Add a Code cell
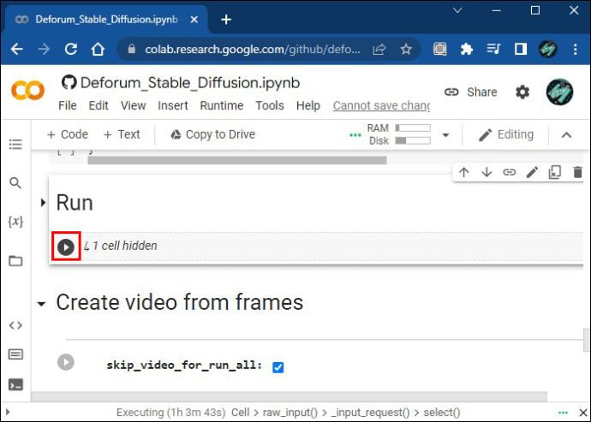Viewport: 591px width, 422px height. [x=68, y=134]
